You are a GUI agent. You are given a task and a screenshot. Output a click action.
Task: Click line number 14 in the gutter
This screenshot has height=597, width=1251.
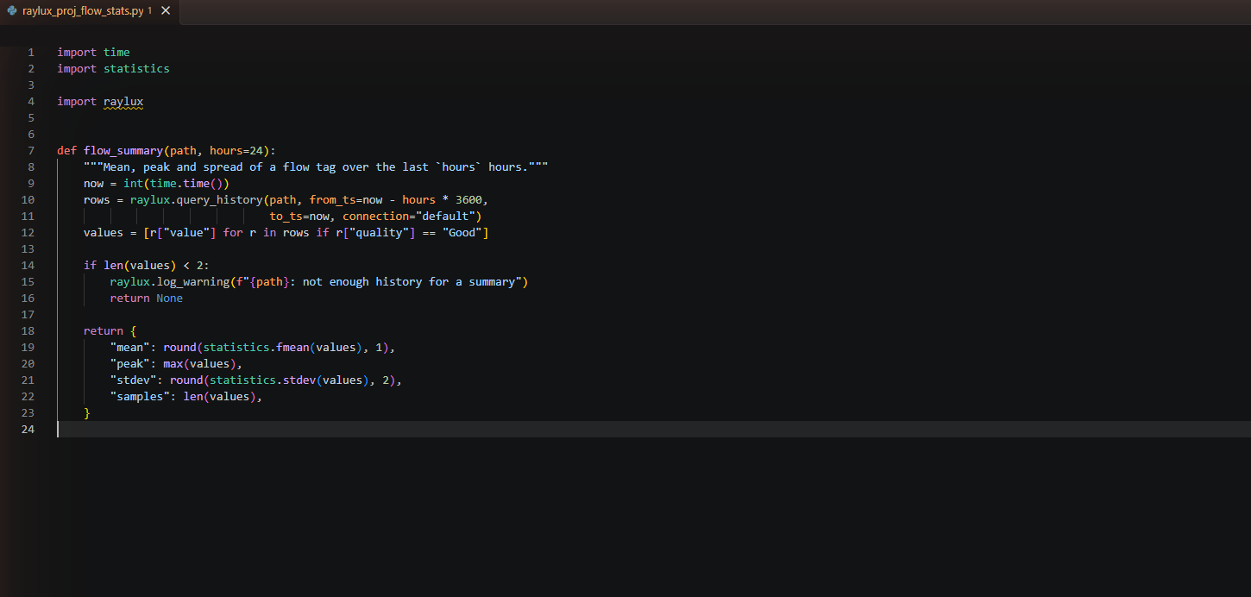click(28, 265)
